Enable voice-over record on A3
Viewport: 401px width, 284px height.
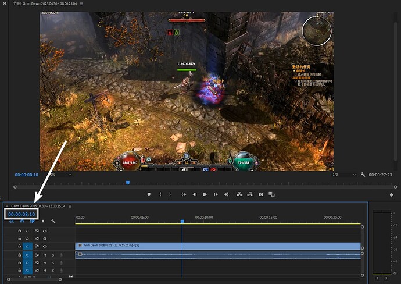(62, 271)
